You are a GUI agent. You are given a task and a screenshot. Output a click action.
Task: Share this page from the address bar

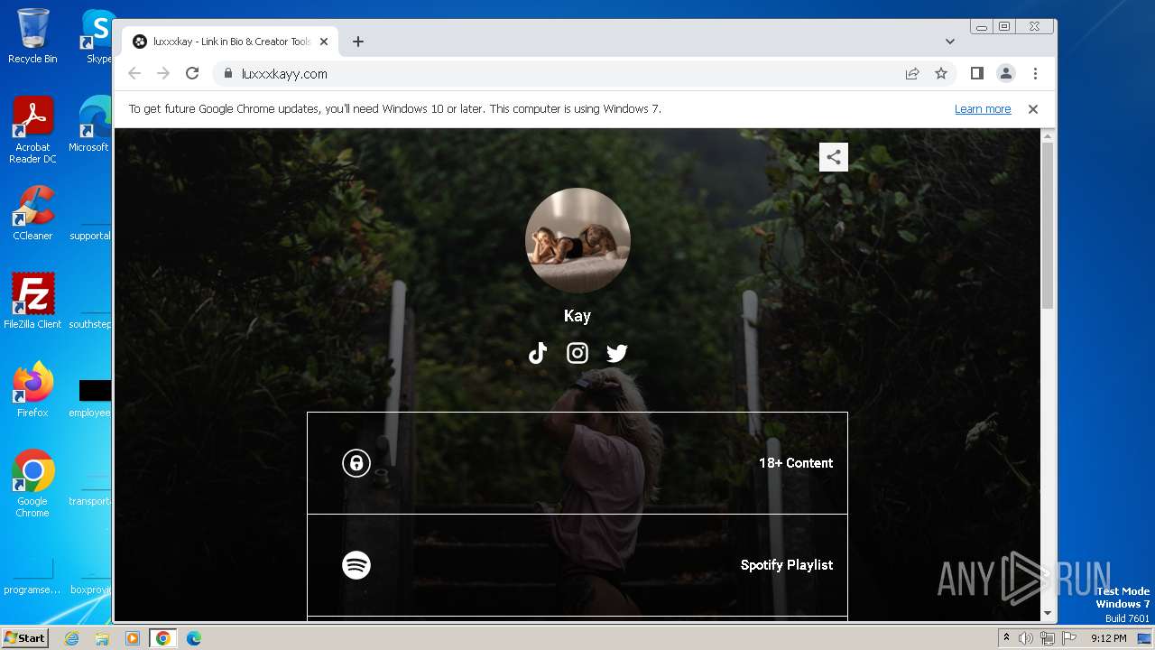[912, 74]
